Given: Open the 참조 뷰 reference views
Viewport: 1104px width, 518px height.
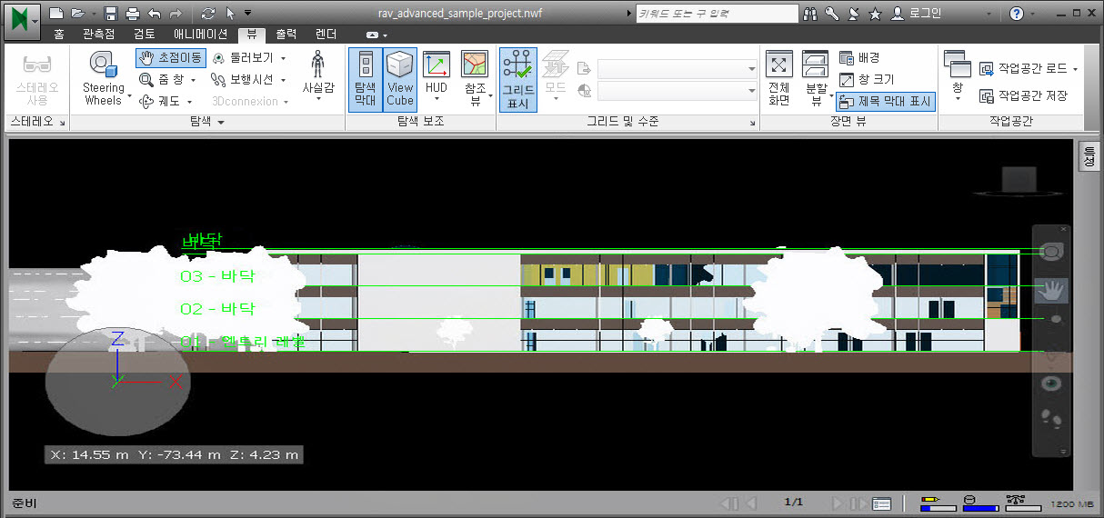Looking at the screenshot, I should click(x=475, y=79).
